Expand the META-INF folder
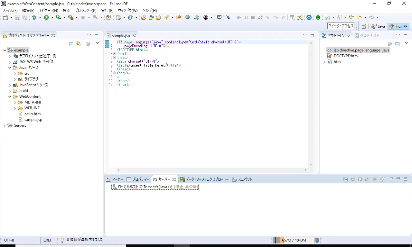Screen dimensions: 412x247 [15, 102]
